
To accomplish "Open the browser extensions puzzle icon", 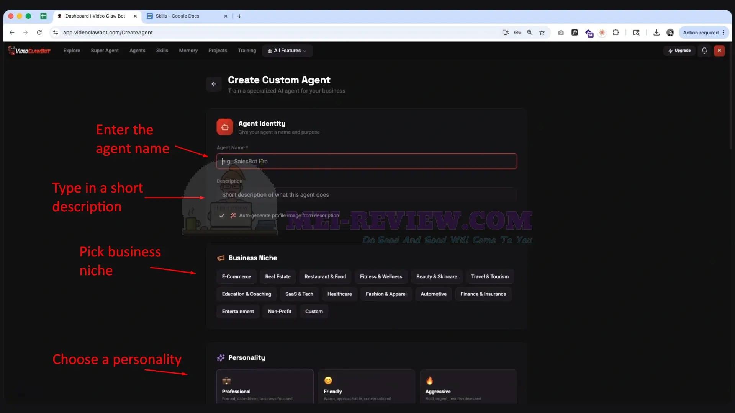I will coord(616,33).
